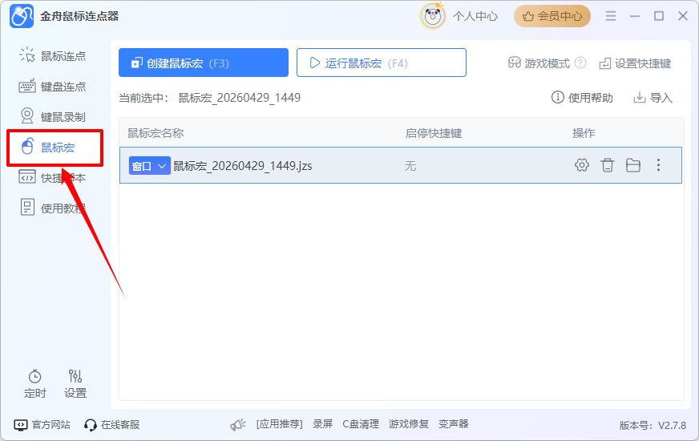Minimize the application window

pos(635,16)
